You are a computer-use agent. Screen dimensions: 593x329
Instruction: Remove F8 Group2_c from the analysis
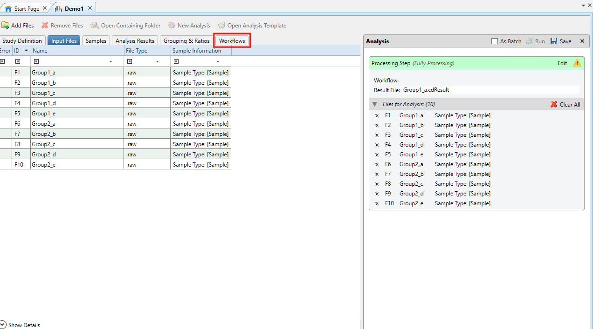point(377,184)
